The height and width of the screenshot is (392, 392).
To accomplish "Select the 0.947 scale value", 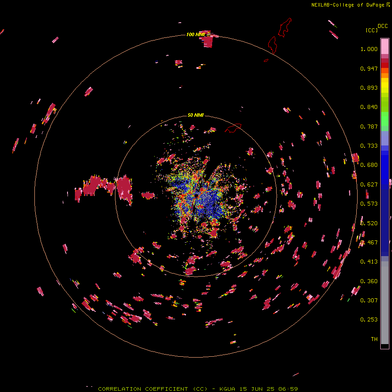I will (x=369, y=68).
